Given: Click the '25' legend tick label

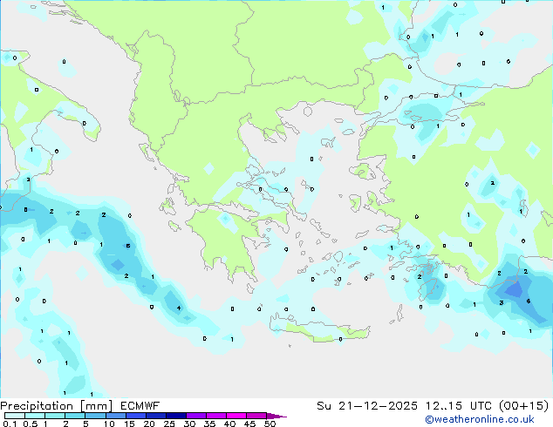Looking at the screenshot, I should (169, 424).
